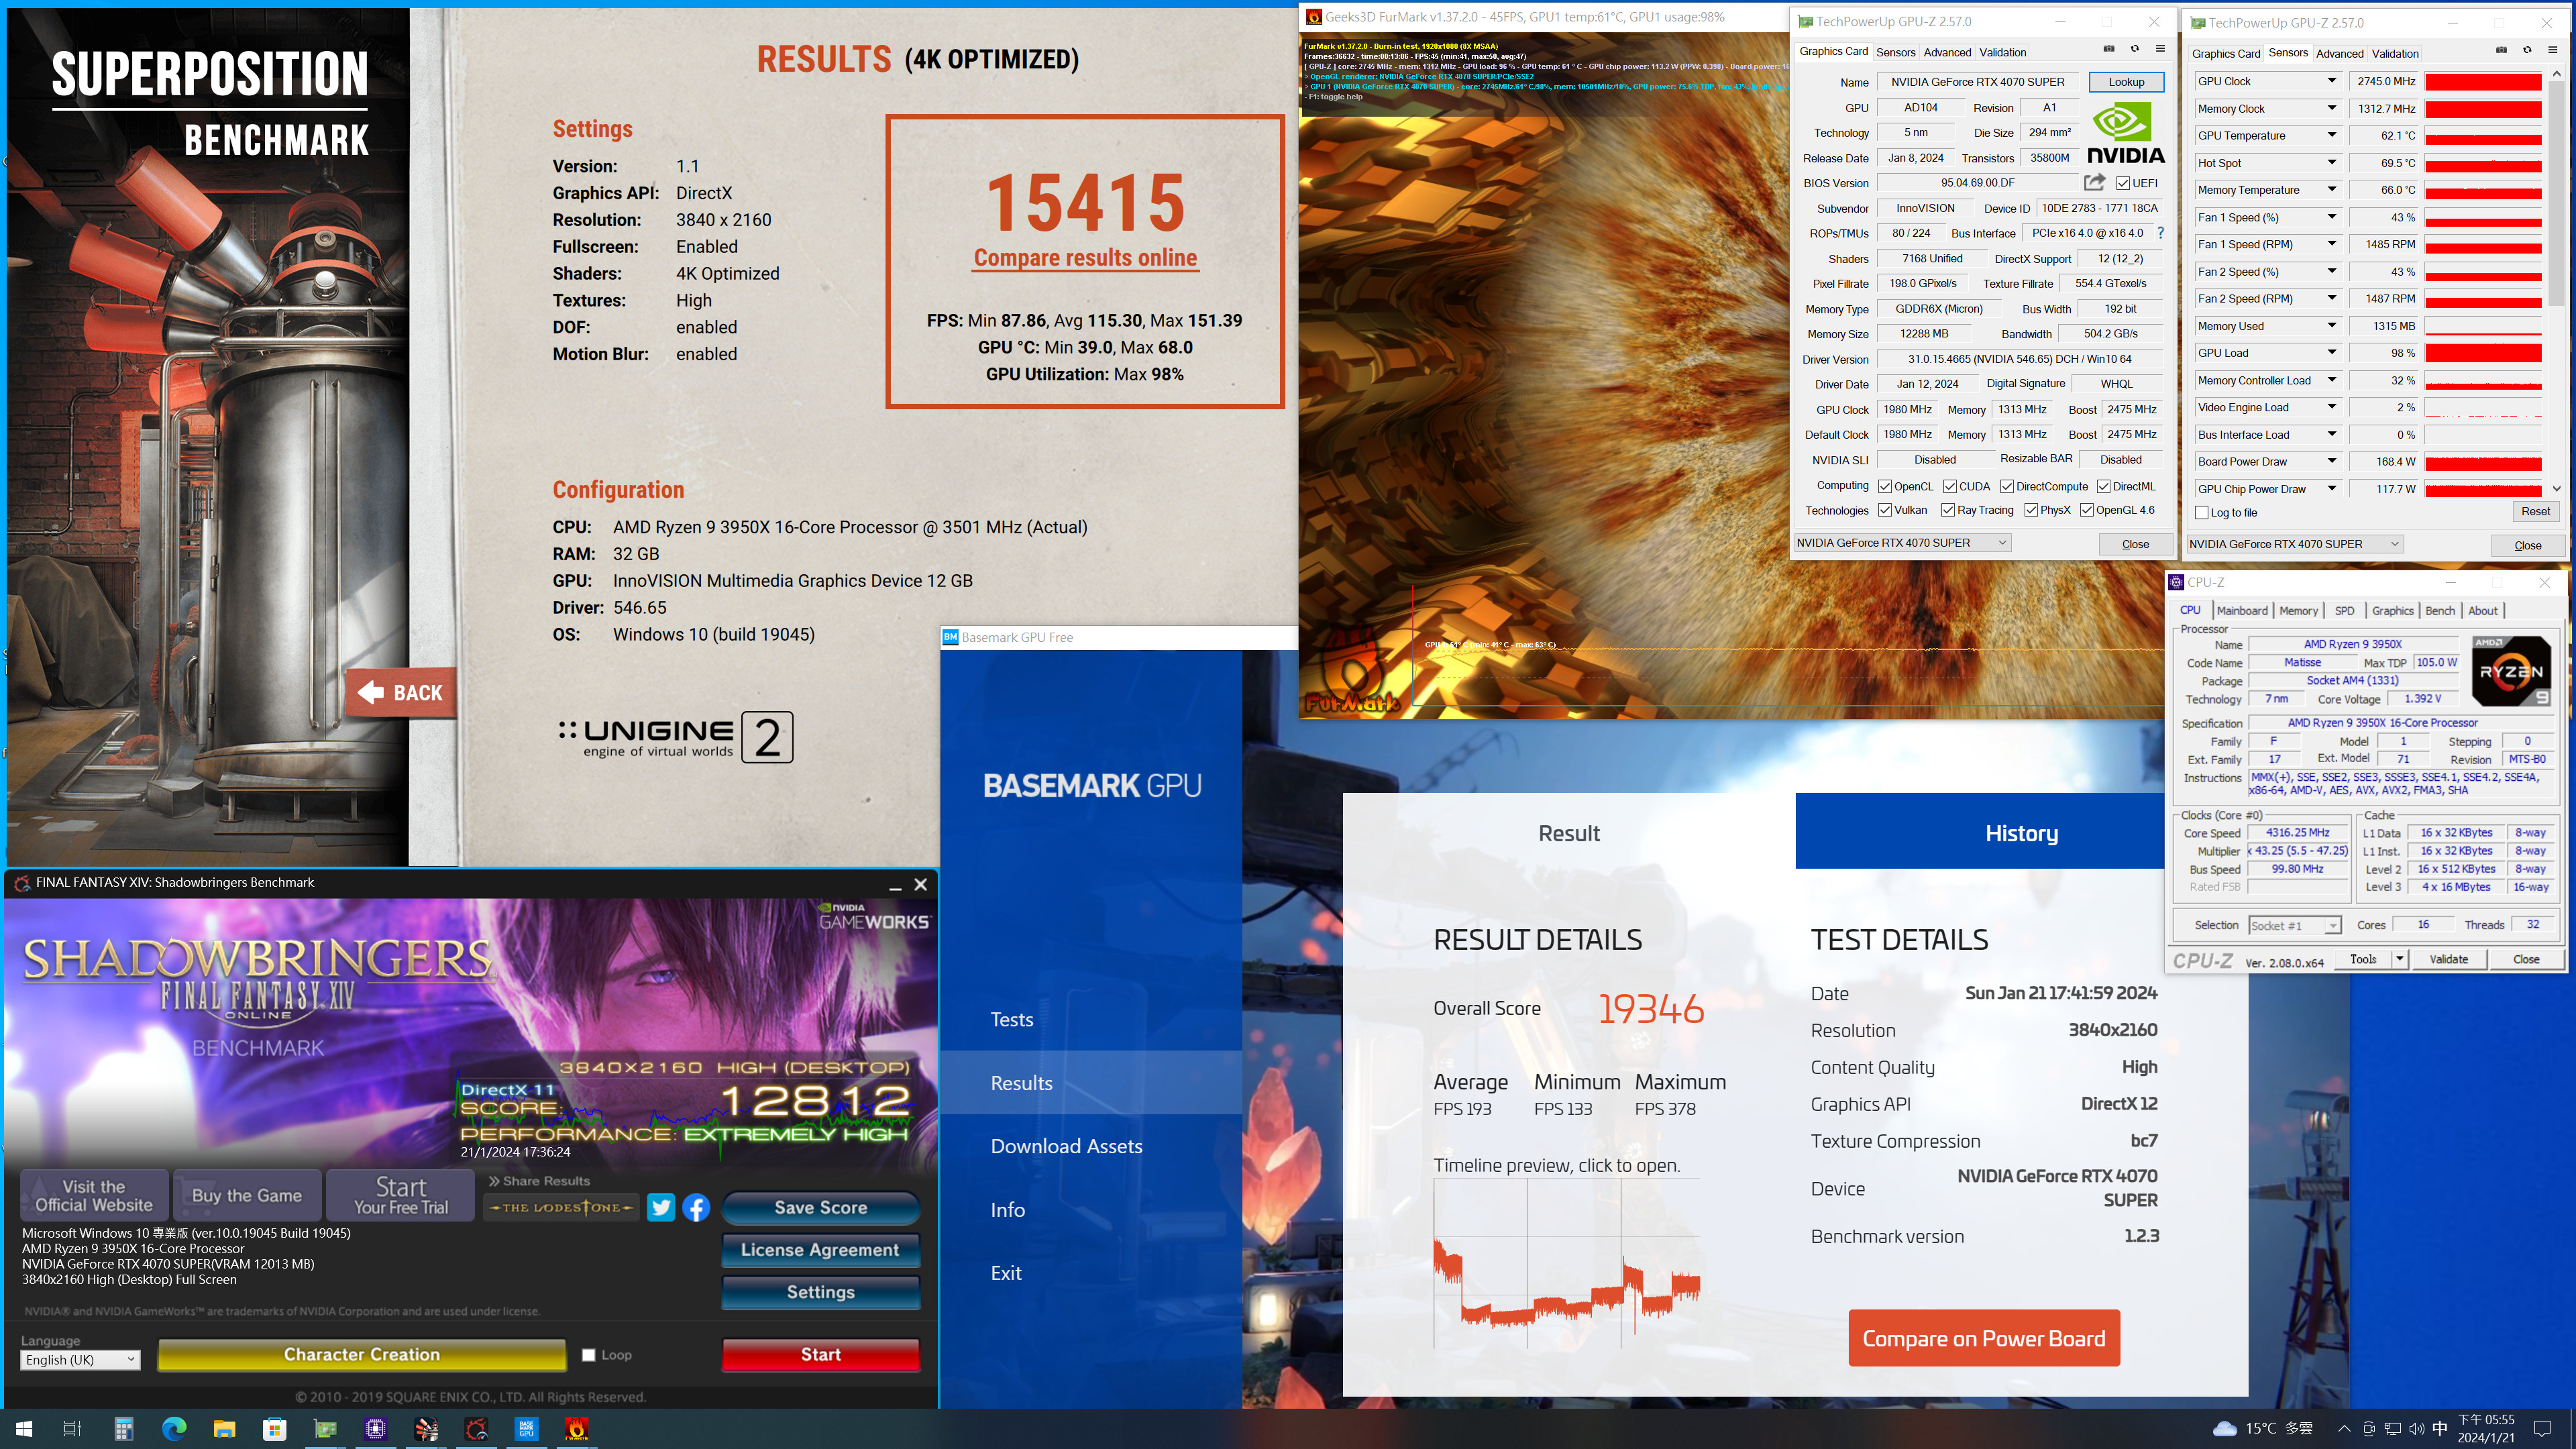2576x1449 pixels.
Task: Click the refresh icon in Sensors window
Action: 2527,50
